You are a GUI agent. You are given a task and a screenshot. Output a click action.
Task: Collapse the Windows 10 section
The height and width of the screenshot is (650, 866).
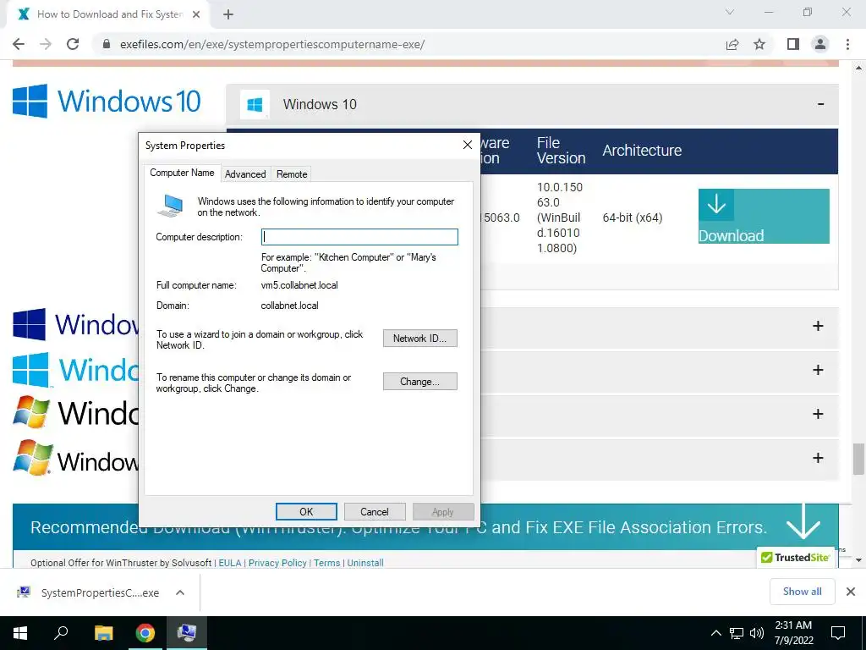pyautogui.click(x=820, y=104)
